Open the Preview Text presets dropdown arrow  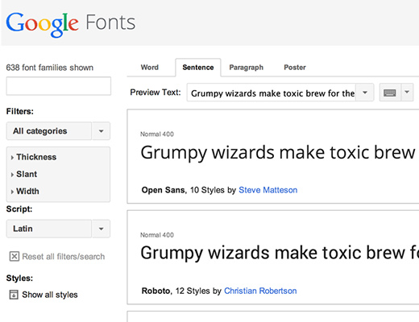click(365, 93)
